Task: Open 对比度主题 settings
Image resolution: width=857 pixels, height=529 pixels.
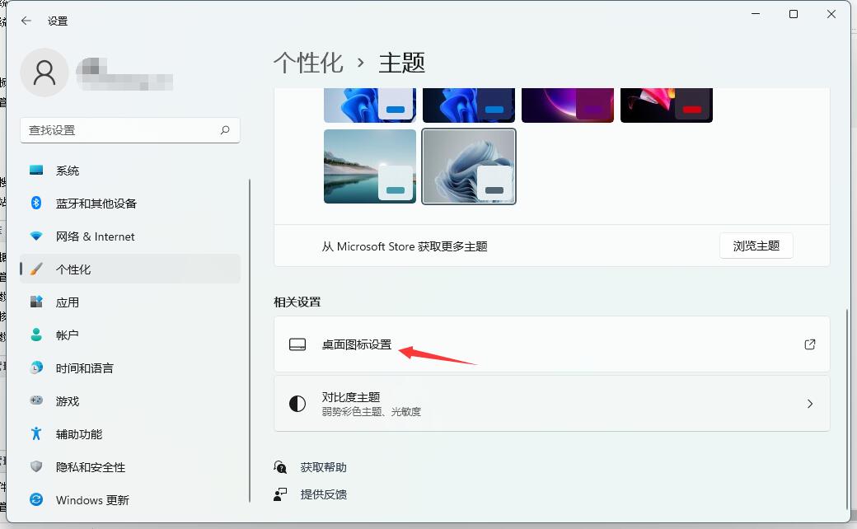Action: coord(552,403)
